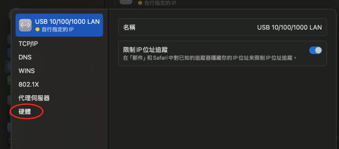Toggle the Limit IP Address Tracking switch
Image resolution: width=339 pixels, height=149 pixels.
coord(315,50)
